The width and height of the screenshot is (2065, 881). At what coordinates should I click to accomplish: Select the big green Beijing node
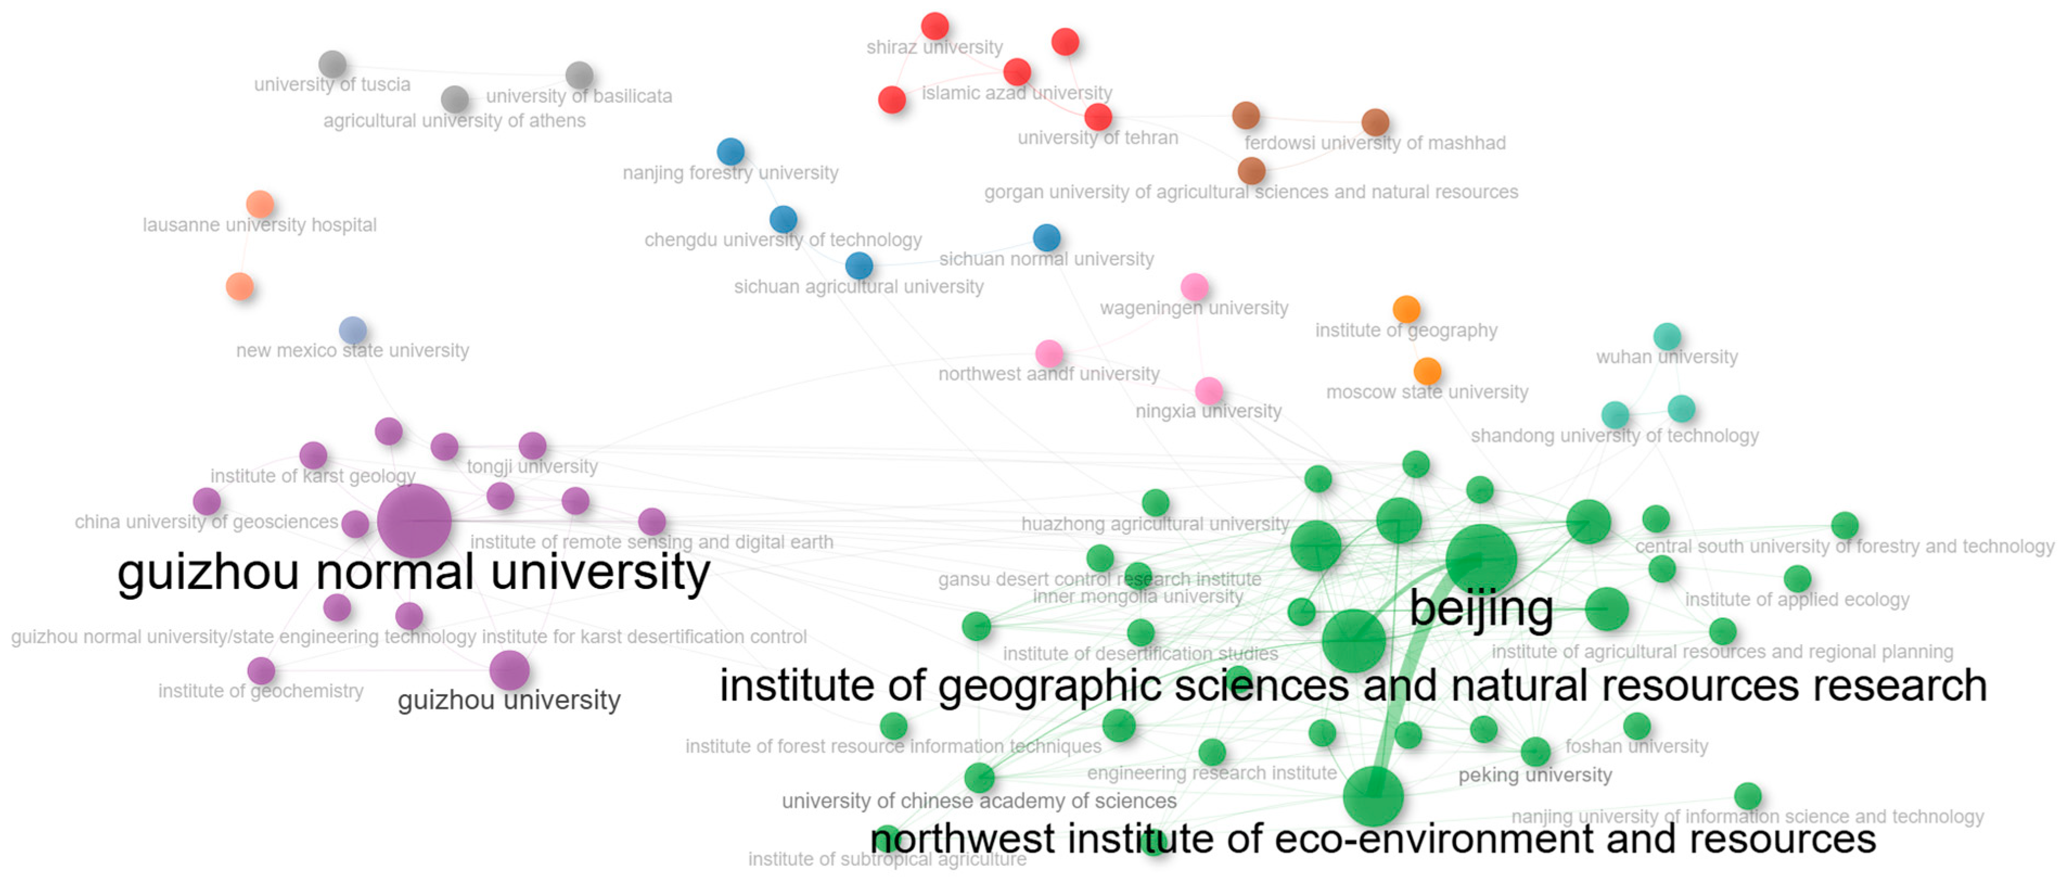click(1480, 559)
